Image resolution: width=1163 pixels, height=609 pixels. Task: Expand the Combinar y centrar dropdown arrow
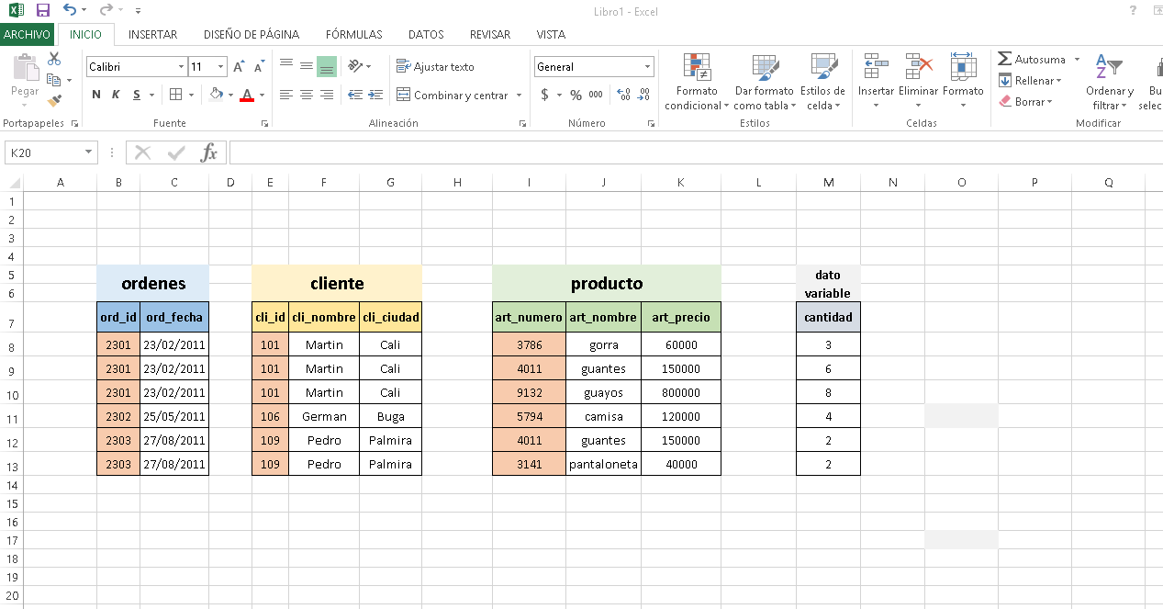tap(518, 95)
